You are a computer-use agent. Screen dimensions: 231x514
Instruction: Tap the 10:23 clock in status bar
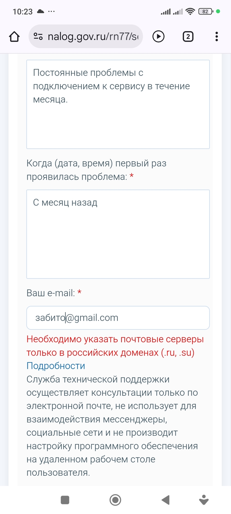pos(22,12)
